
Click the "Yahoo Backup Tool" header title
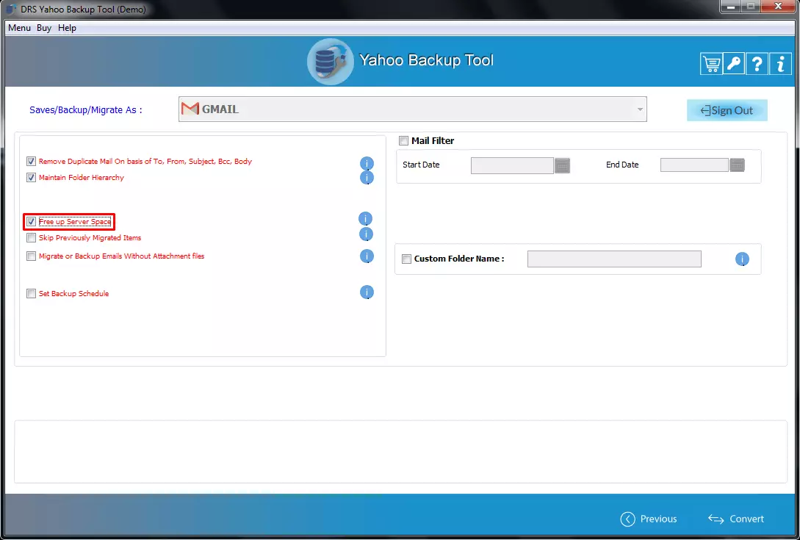427,60
